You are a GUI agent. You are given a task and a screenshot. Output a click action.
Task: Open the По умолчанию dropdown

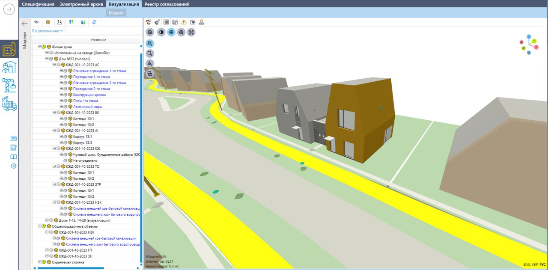47,31
